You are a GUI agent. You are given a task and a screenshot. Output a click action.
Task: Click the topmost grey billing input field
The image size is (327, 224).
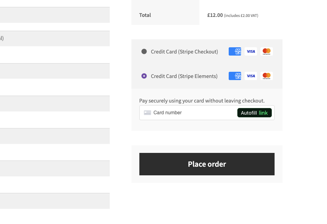55,15
